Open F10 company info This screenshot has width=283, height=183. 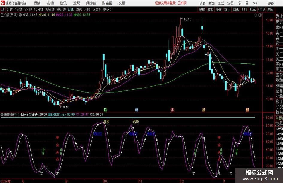coord(245,9)
